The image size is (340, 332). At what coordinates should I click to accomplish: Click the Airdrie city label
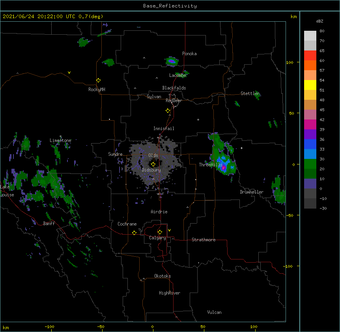(159, 212)
